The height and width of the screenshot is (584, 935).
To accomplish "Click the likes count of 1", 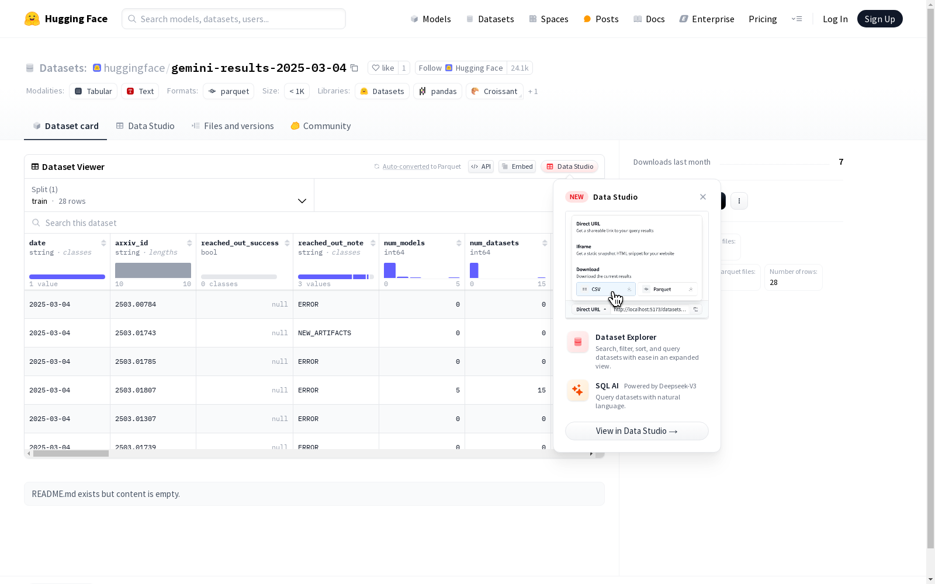I will [404, 68].
